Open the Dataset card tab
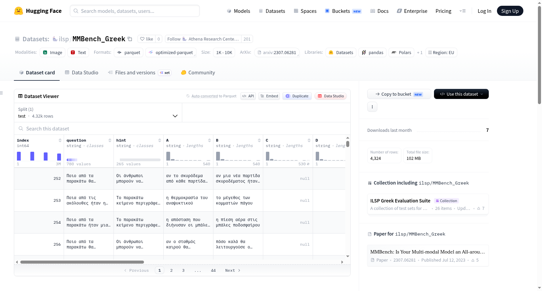Viewport: 542px width, 291px height. [x=37, y=72]
